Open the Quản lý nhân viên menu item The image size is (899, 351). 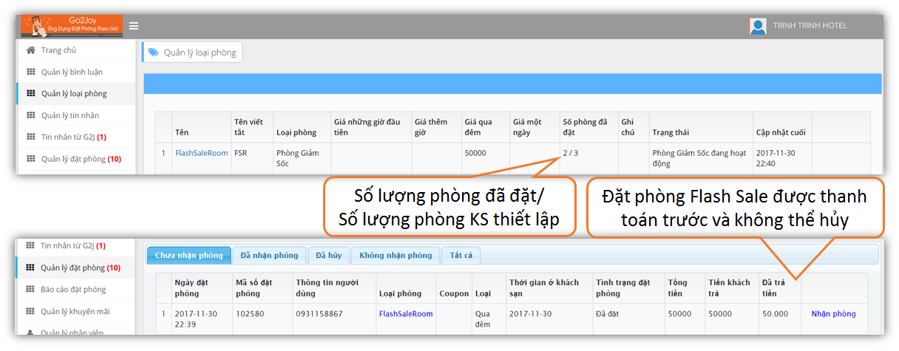coord(73,332)
